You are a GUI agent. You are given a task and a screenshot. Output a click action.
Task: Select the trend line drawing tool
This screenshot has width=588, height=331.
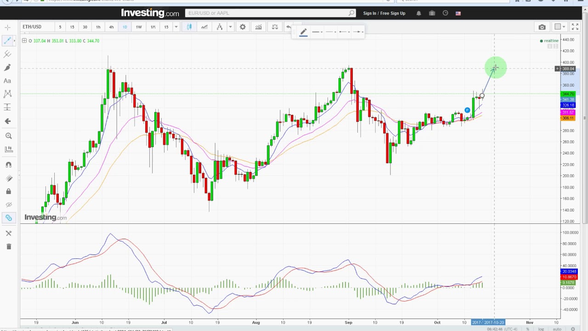pyautogui.click(x=7, y=41)
